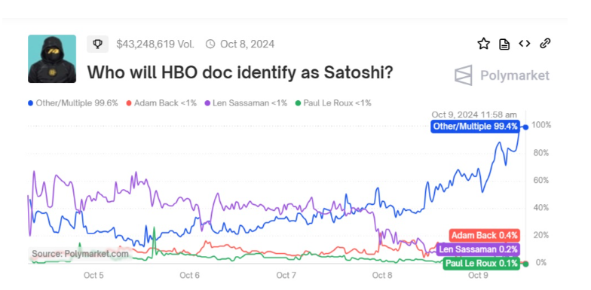The image size is (591, 290).
Task: Click the hooded Satoshi market thumbnail
Action: coord(52,59)
